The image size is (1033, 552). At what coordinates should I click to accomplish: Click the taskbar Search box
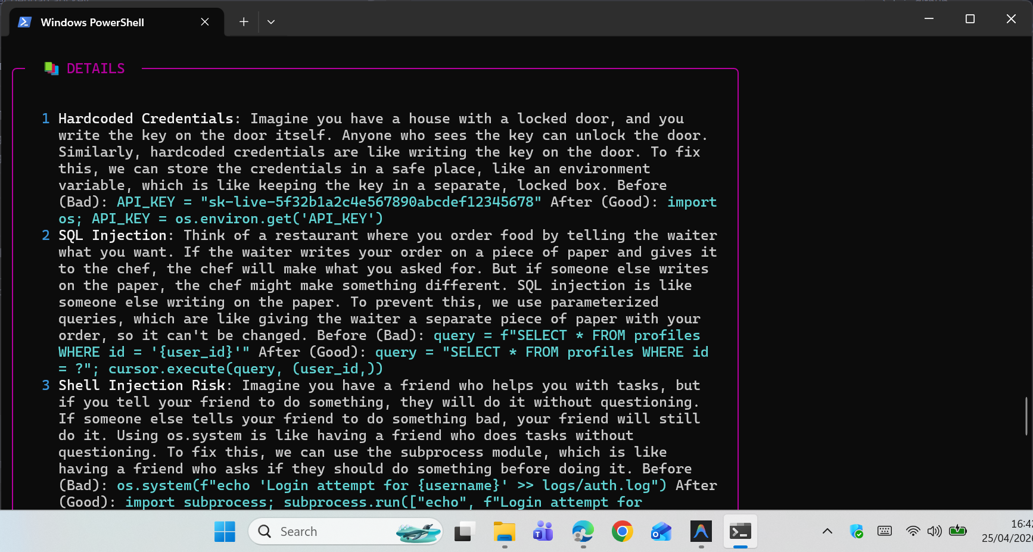(346, 531)
